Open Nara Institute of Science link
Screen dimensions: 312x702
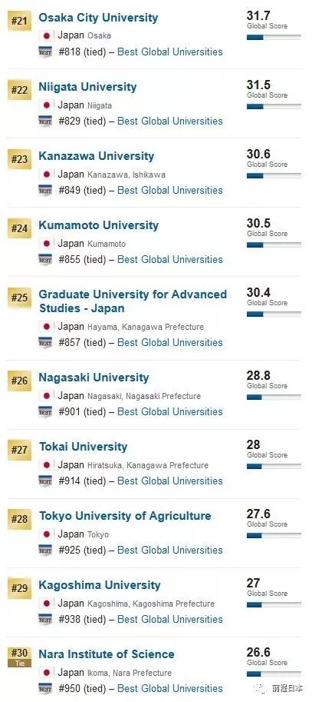[107, 654]
